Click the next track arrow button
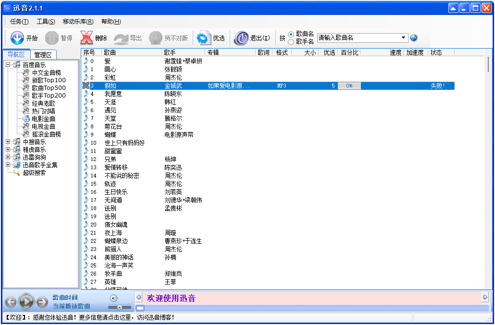The image size is (495, 325). pyautogui.click(x=42, y=302)
